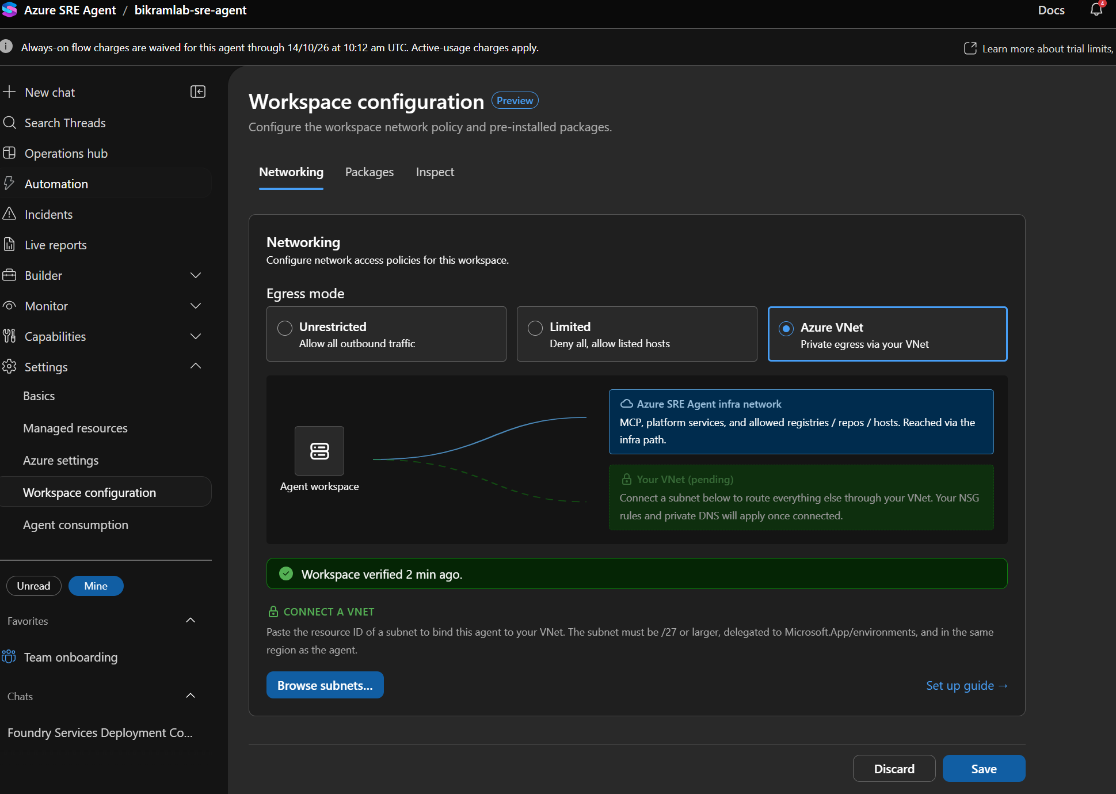Click the Search Threads magnifier icon

(x=9, y=123)
